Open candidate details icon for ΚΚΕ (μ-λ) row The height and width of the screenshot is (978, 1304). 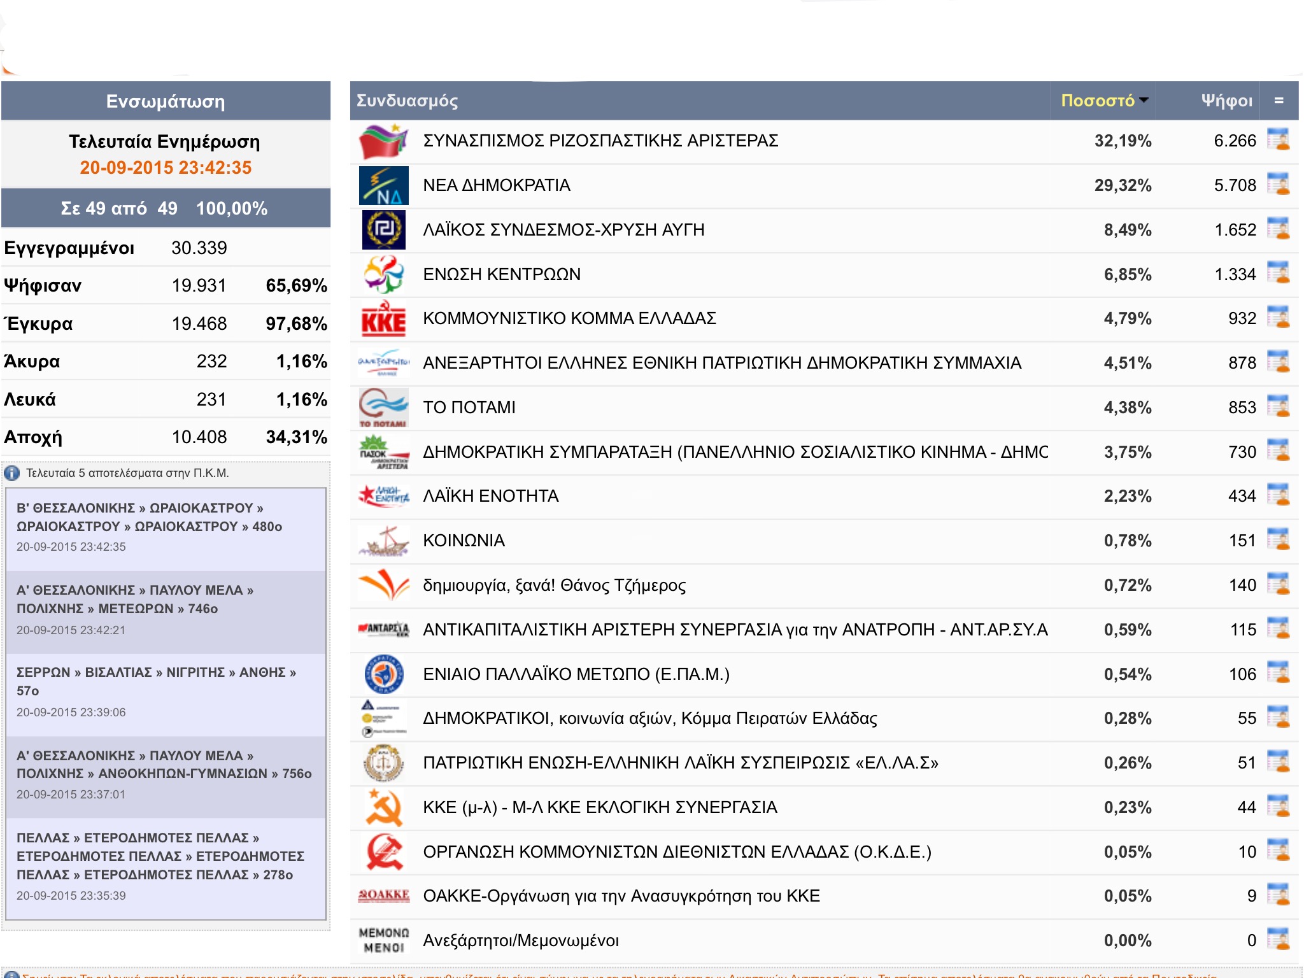(1278, 806)
